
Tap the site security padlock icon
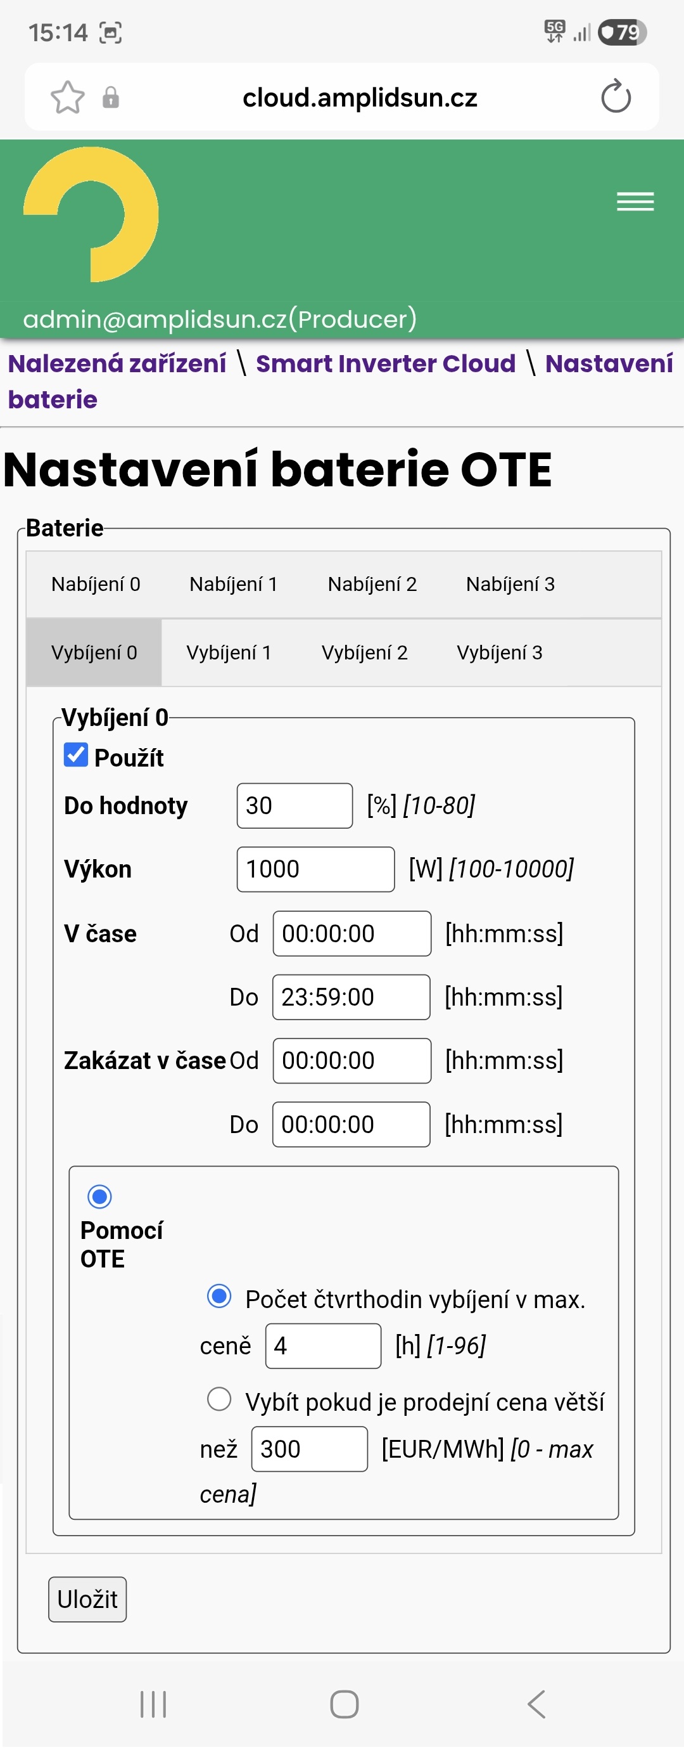click(x=111, y=98)
